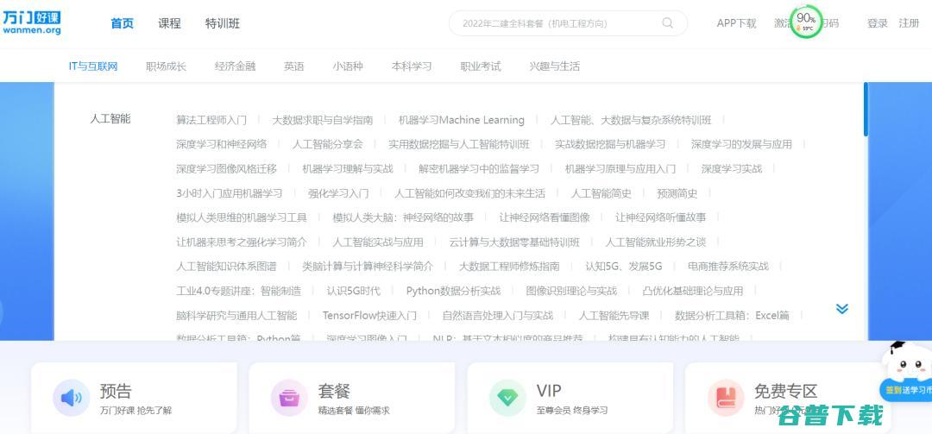The height and width of the screenshot is (434, 932).
Task: Open TensorFlow快速入门 course
Action: pyautogui.click(x=369, y=315)
